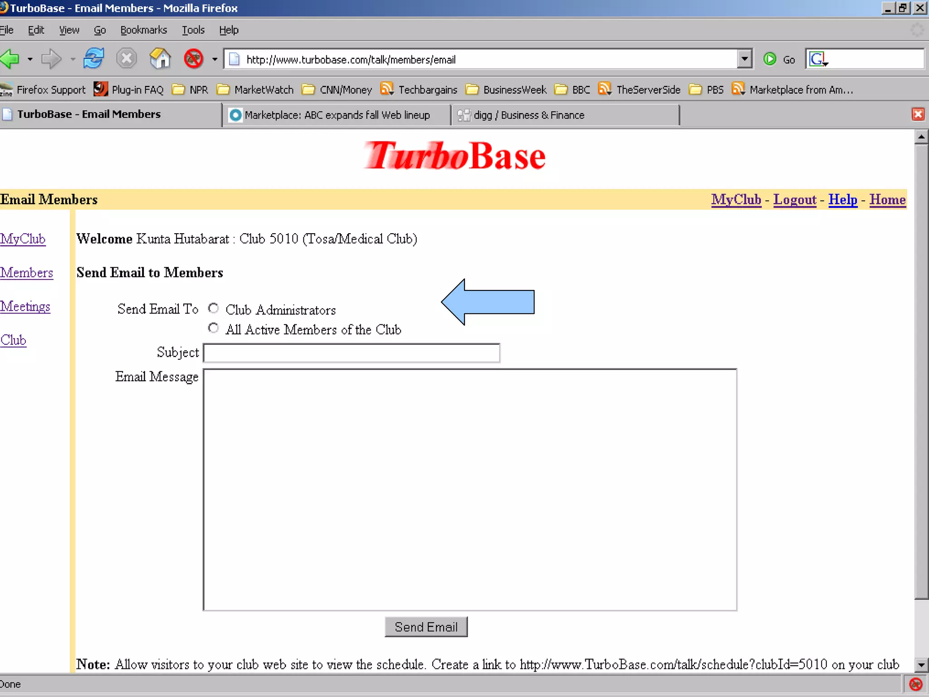Close the tab with red X
Image resolution: width=929 pixels, height=697 pixels.
(918, 114)
